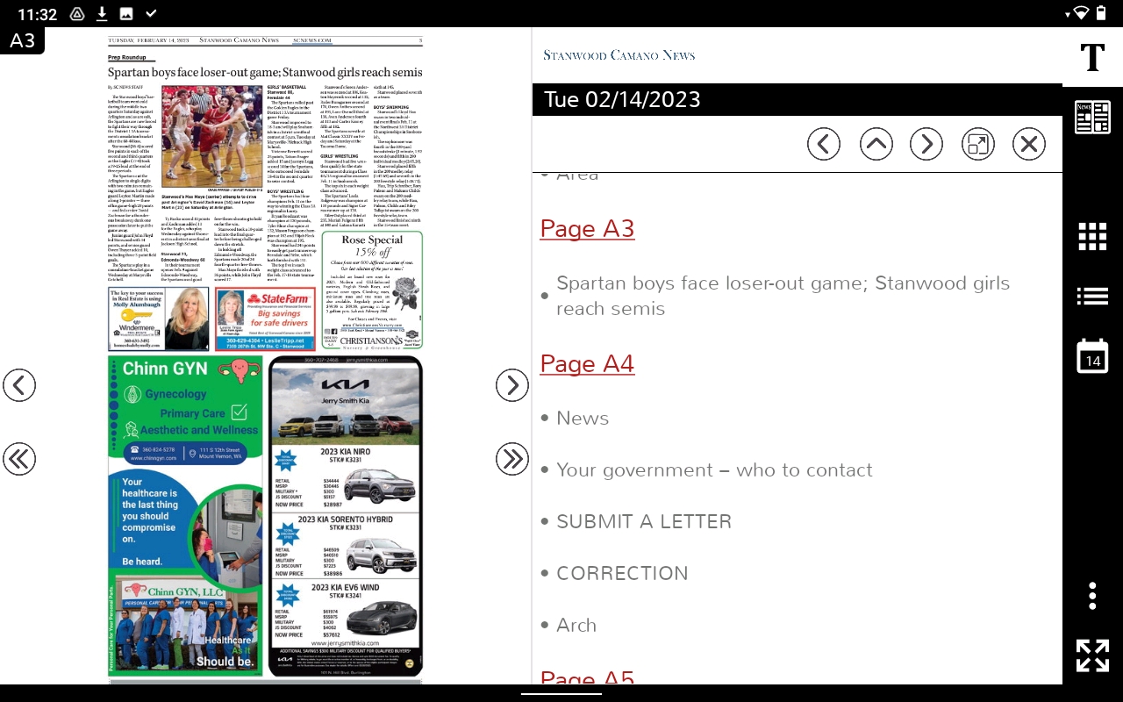This screenshot has width=1123, height=702.
Task: Tap the clock showing 11:32
Action: [37, 14]
